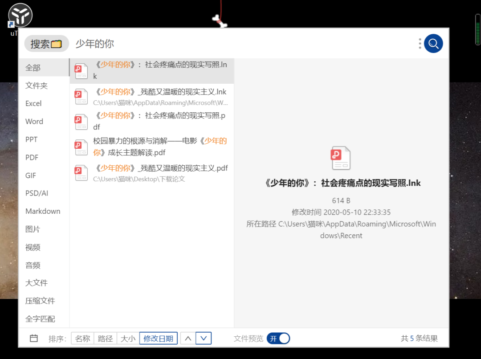Image resolution: width=481 pixels, height=359 pixels.
Task: Sort results by 大小
Action: [x=128, y=339]
